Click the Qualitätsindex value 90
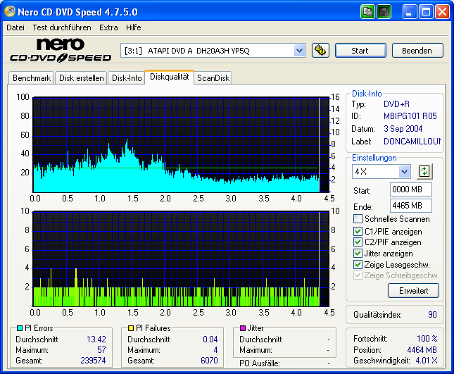Image resolution: width=454 pixels, height=374 pixels. (432, 315)
